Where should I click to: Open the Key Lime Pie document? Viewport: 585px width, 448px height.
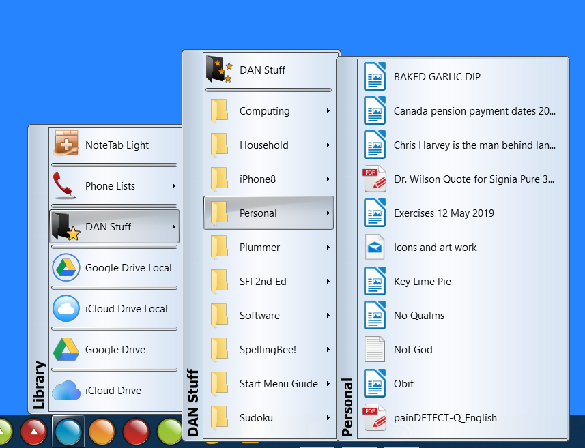click(422, 282)
